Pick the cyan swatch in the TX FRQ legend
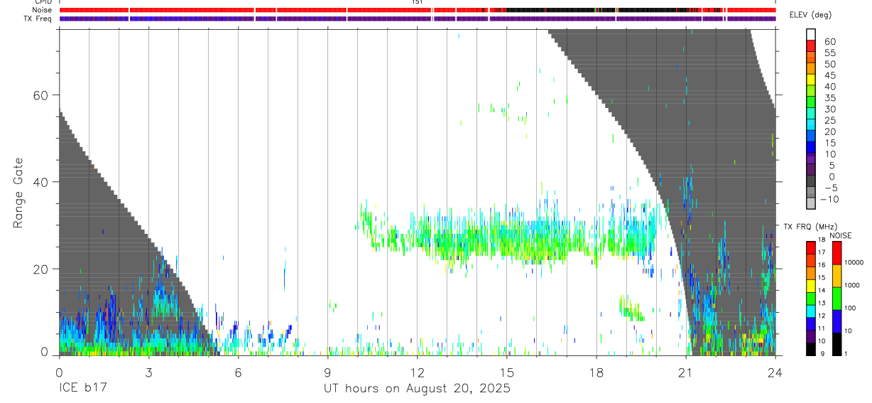872x403 pixels. 811,311
